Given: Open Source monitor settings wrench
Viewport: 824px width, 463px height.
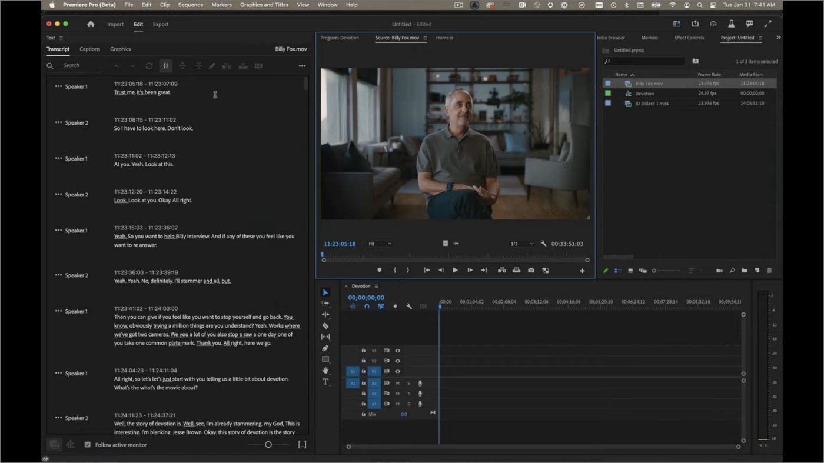Looking at the screenshot, I should [543, 244].
